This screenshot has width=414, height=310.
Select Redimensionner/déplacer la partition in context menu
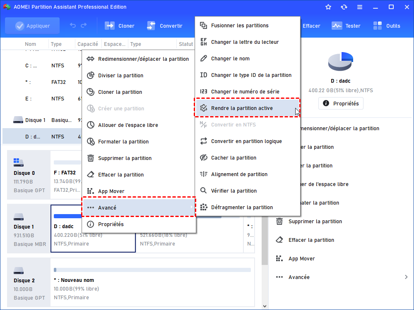point(139,59)
